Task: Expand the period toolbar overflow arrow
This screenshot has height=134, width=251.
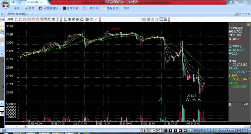Action: pyautogui.click(x=61, y=20)
